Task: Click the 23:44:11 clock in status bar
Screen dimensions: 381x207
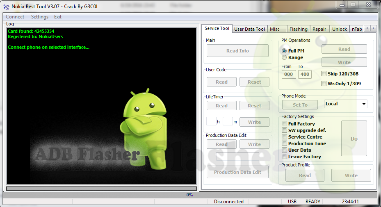Action: pos(350,202)
